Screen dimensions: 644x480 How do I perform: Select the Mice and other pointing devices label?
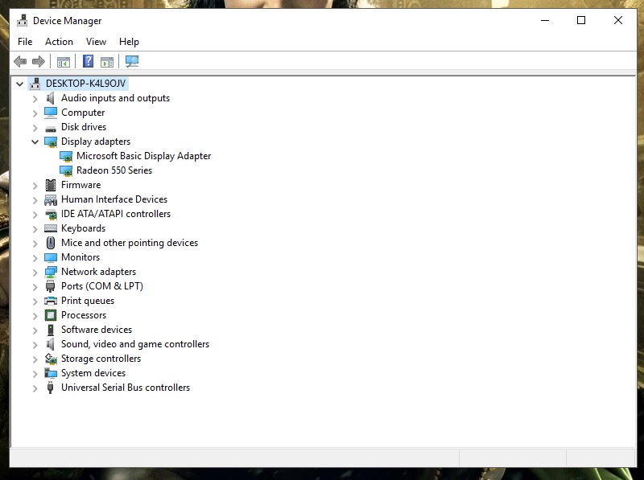coord(130,243)
